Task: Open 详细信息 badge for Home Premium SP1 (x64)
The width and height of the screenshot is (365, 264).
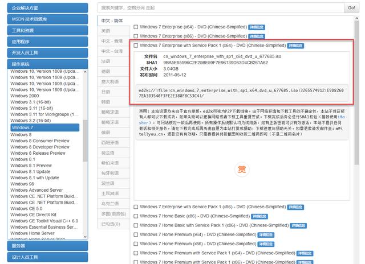Action: pyautogui.click(x=305, y=253)
